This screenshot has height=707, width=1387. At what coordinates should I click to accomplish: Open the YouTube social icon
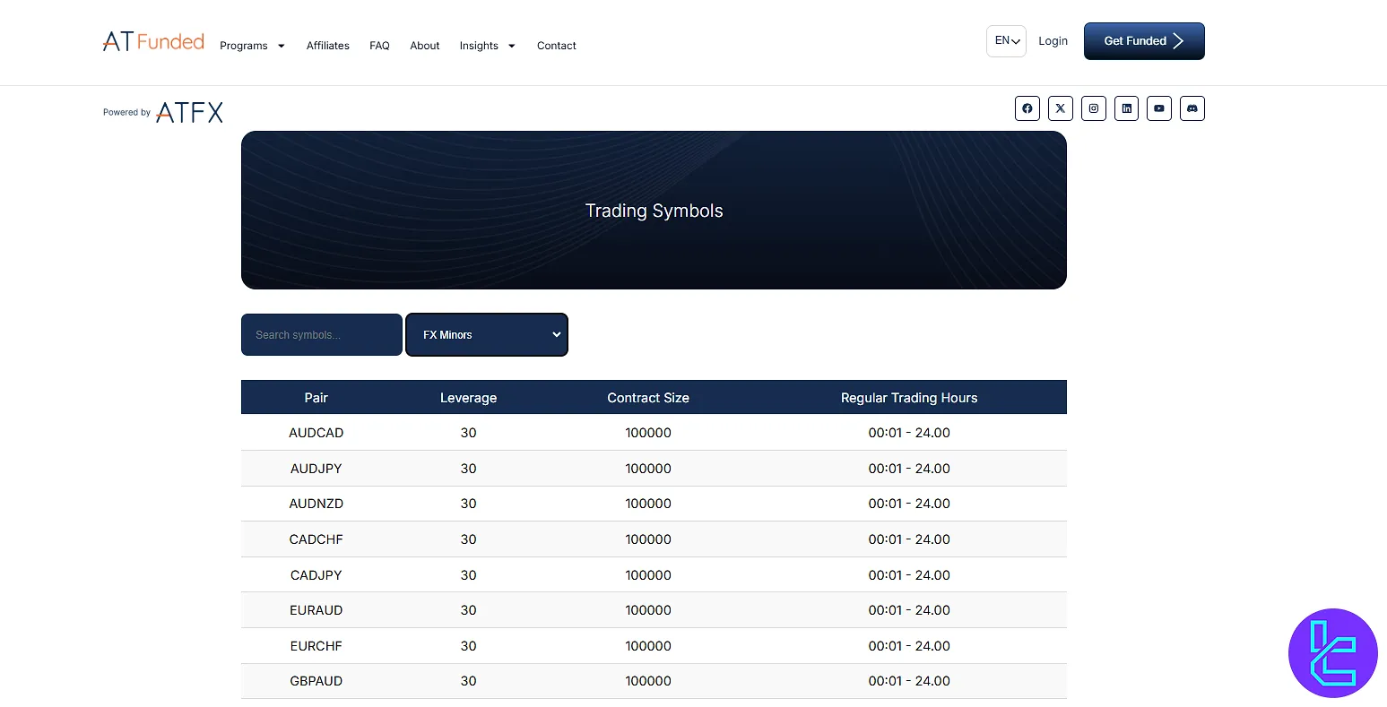tap(1159, 108)
